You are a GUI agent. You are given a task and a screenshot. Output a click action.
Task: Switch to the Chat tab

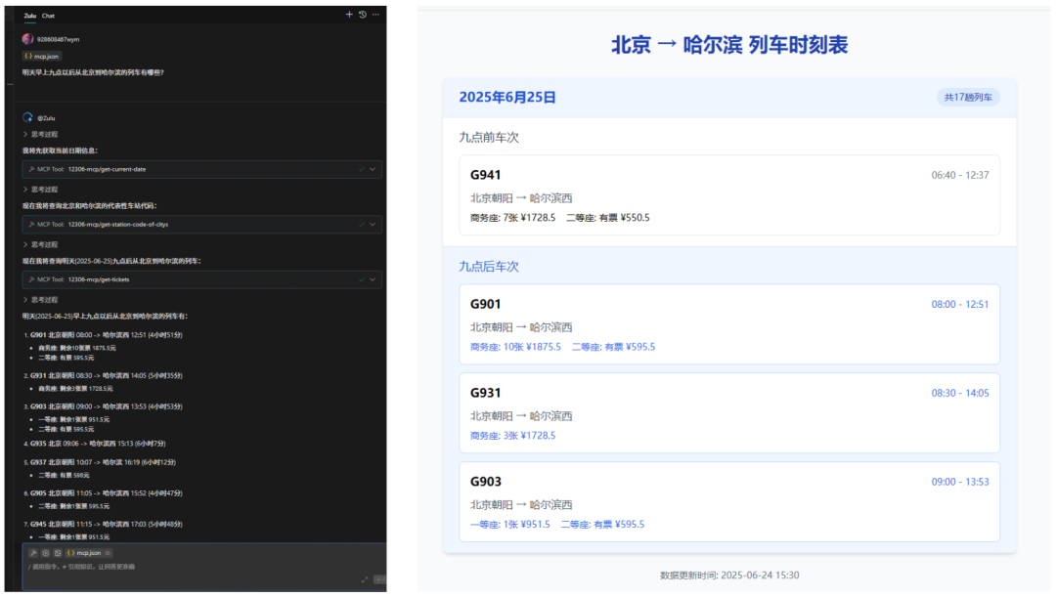[x=47, y=16]
